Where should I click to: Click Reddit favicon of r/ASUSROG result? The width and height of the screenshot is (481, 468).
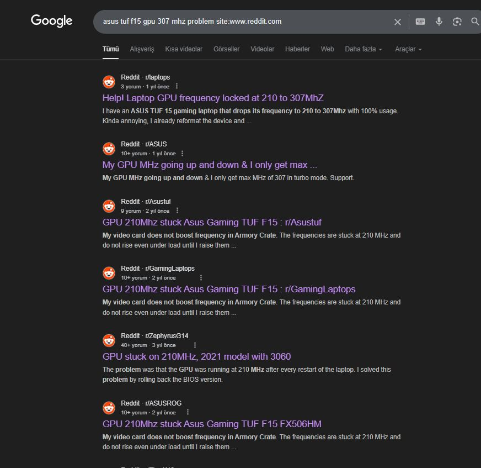(109, 408)
